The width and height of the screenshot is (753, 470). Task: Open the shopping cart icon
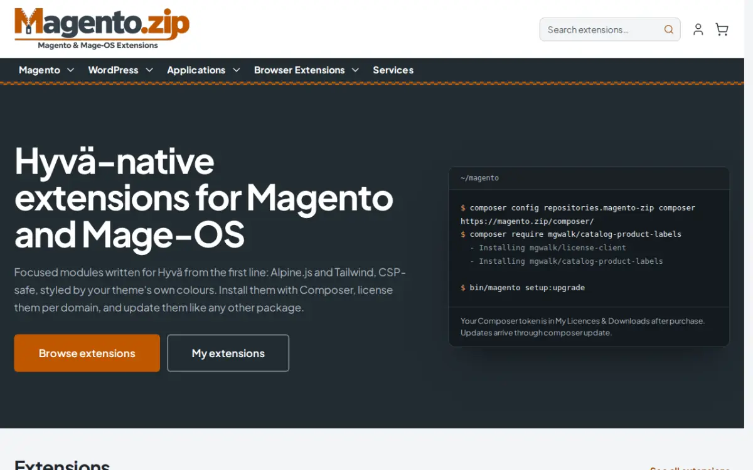722,29
